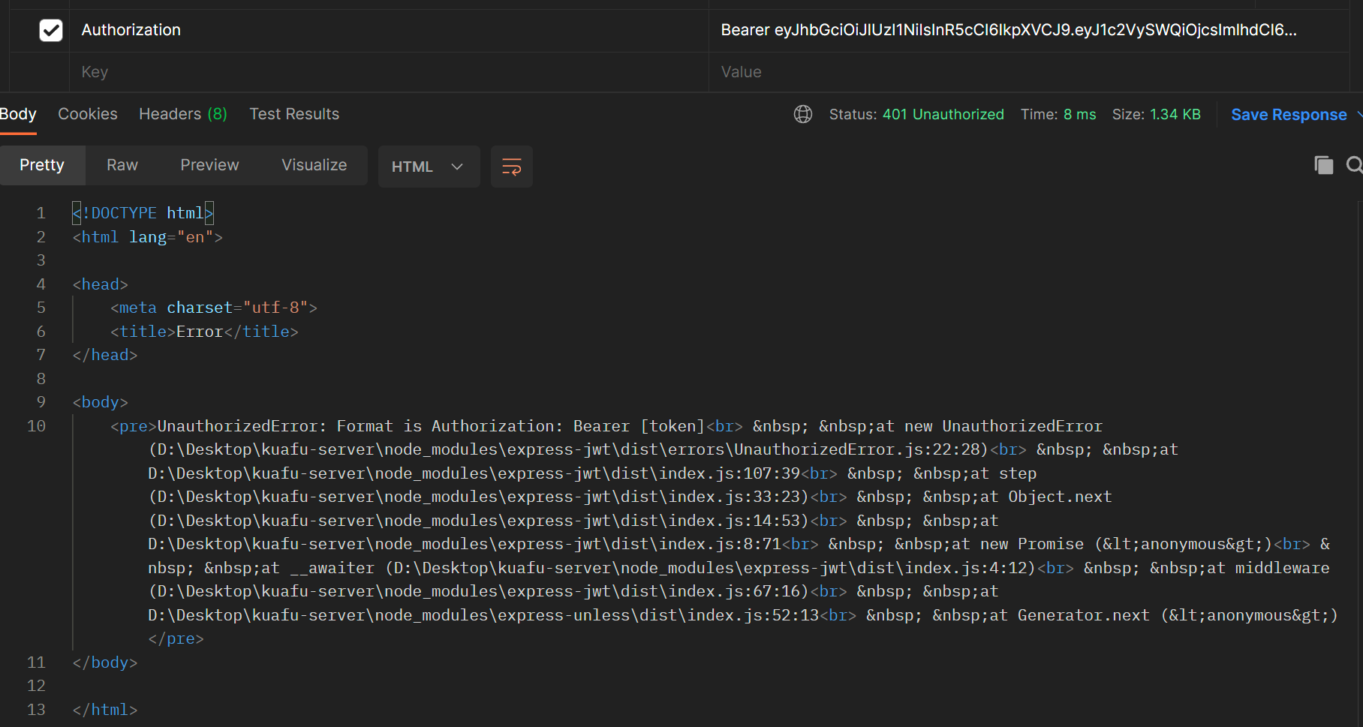This screenshot has height=727, width=1363.
Task: Expand the Save Response dropdown arrow
Action: pos(1358,115)
